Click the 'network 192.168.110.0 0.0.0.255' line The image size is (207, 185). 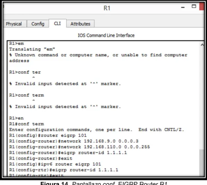[80, 147]
